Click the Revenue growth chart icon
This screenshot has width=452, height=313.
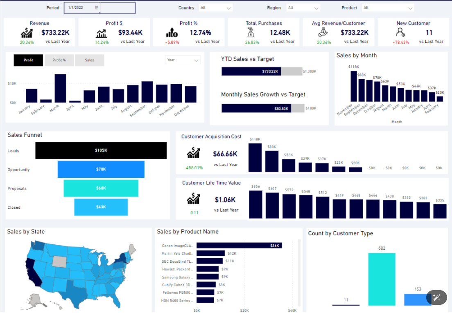(x=27, y=33)
